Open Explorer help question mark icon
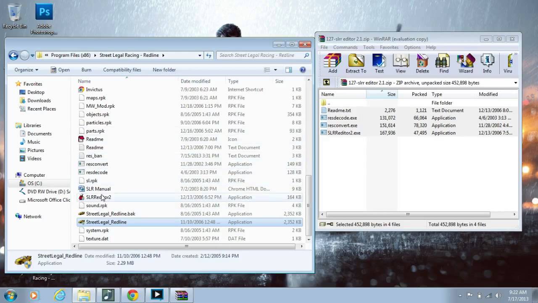This screenshot has width=538, height=303. [302, 70]
